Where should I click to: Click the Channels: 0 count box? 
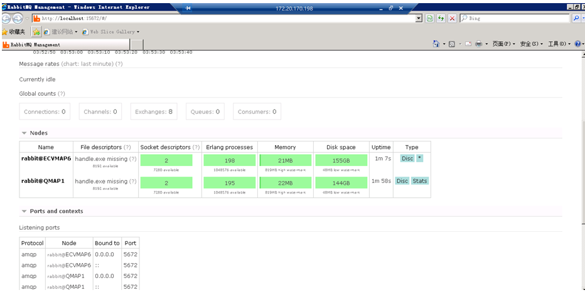point(100,111)
